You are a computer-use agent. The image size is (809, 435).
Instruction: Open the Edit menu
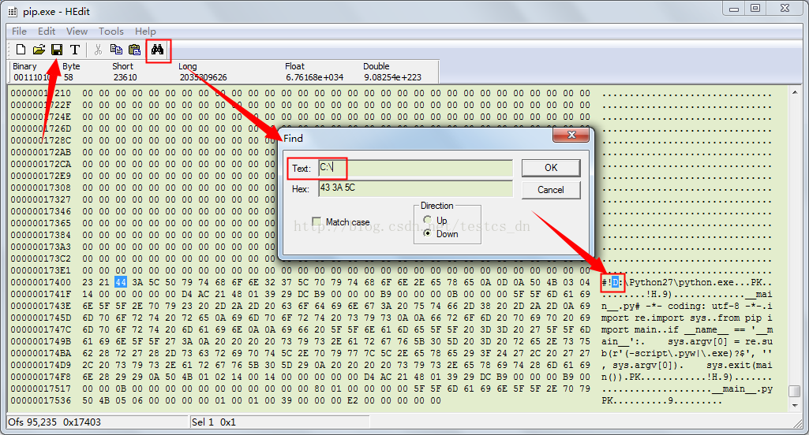tap(47, 32)
